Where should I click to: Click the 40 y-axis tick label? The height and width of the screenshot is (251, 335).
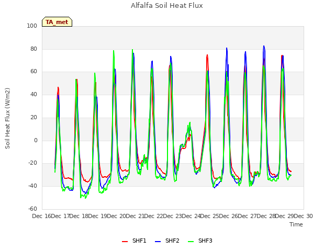(x=33, y=95)
